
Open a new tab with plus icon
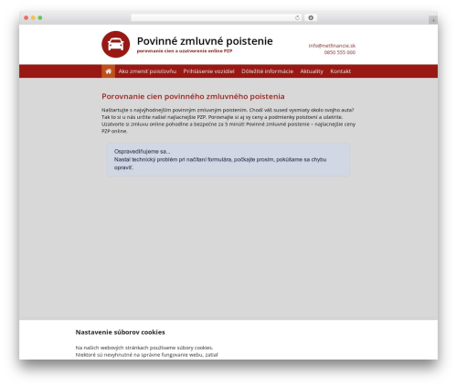click(x=433, y=20)
